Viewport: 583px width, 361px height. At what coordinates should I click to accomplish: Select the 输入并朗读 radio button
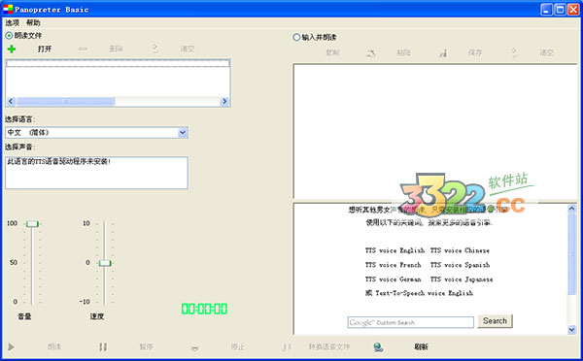296,37
